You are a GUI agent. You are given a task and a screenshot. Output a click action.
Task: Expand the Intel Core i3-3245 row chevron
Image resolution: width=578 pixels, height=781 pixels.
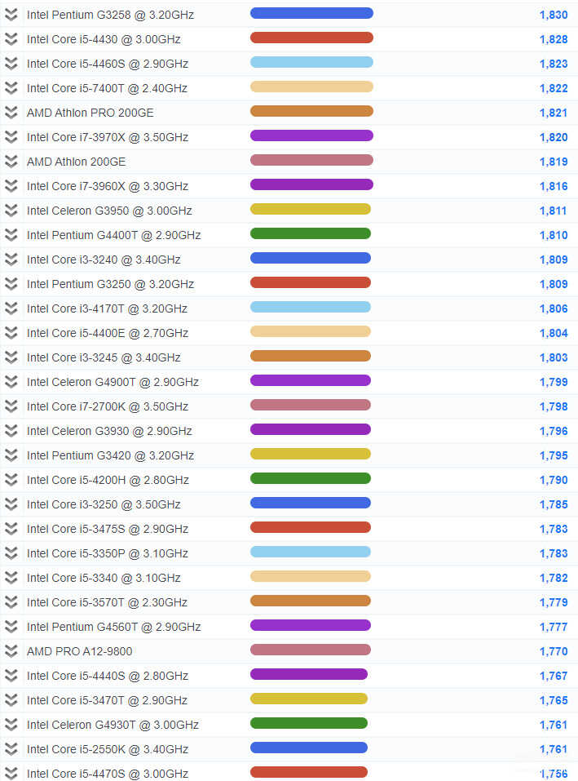pos(11,357)
